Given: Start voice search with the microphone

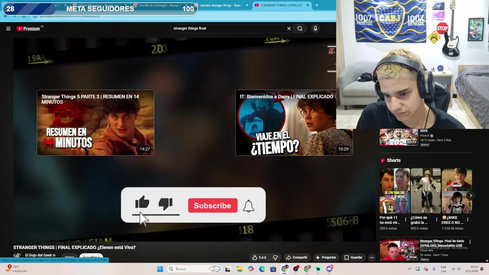Looking at the screenshot, I should (x=315, y=28).
